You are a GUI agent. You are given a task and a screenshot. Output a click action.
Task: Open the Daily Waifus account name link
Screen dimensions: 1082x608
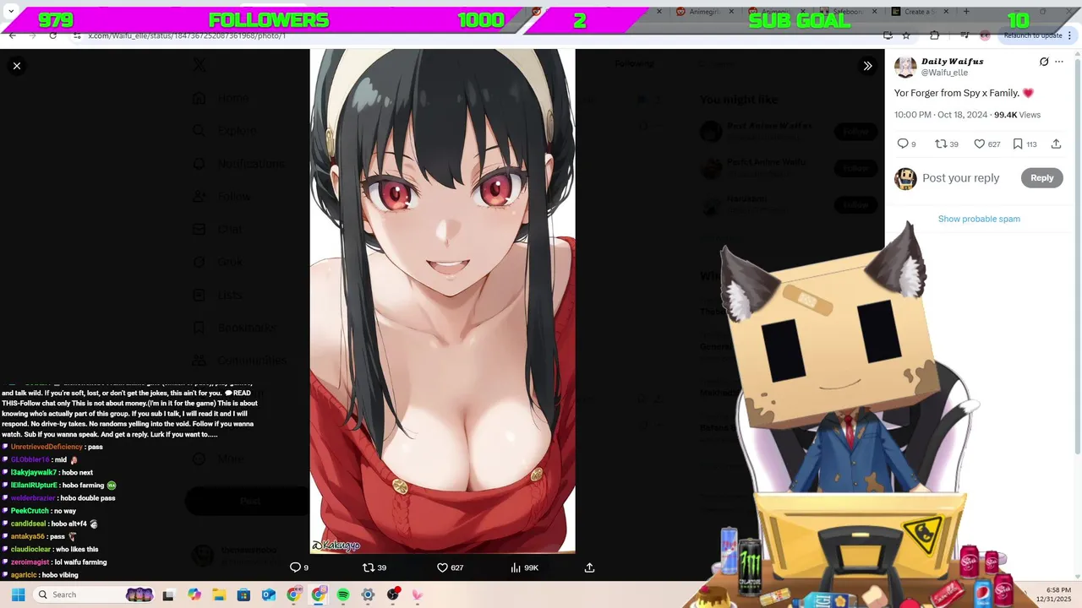(953, 62)
